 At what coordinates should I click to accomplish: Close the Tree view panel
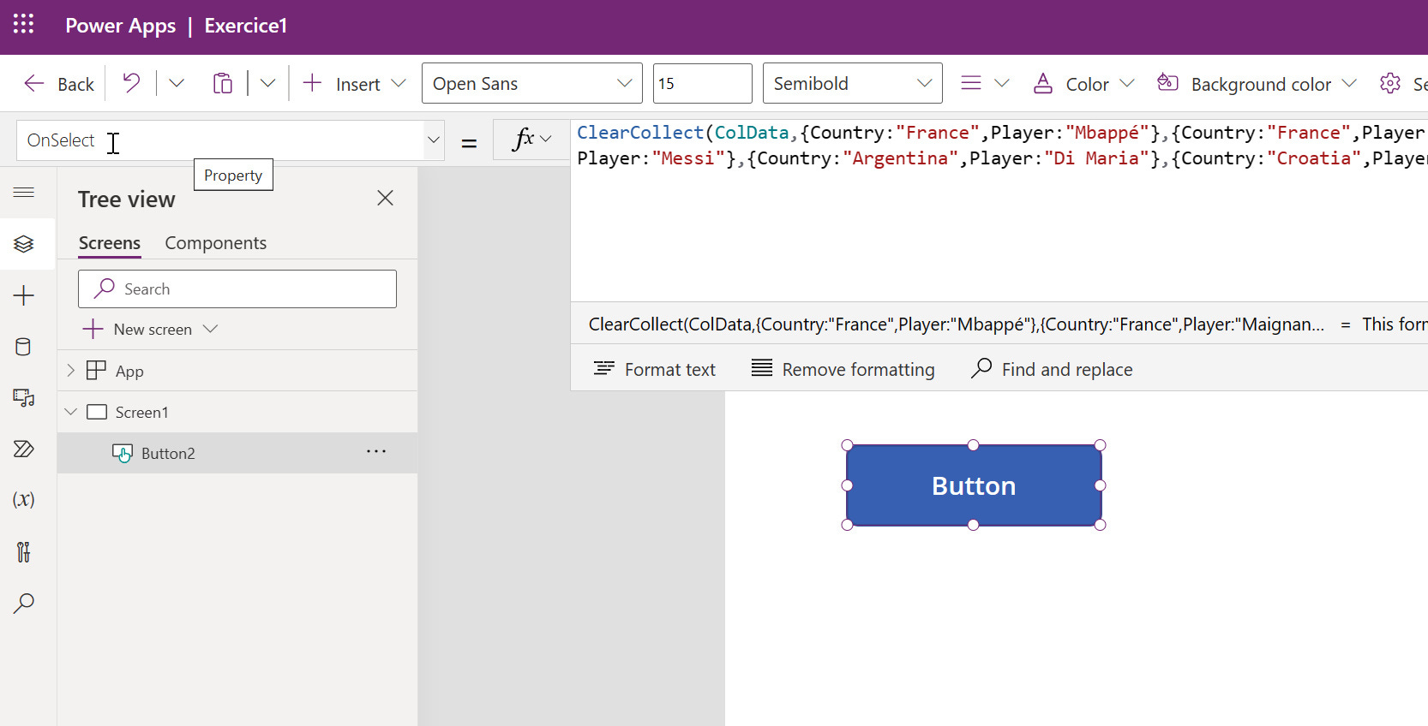pyautogui.click(x=386, y=198)
